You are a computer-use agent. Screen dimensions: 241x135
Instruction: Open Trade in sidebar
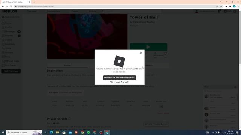[x=6, y=48]
